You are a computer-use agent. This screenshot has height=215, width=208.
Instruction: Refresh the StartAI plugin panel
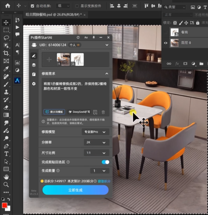click(x=78, y=37)
